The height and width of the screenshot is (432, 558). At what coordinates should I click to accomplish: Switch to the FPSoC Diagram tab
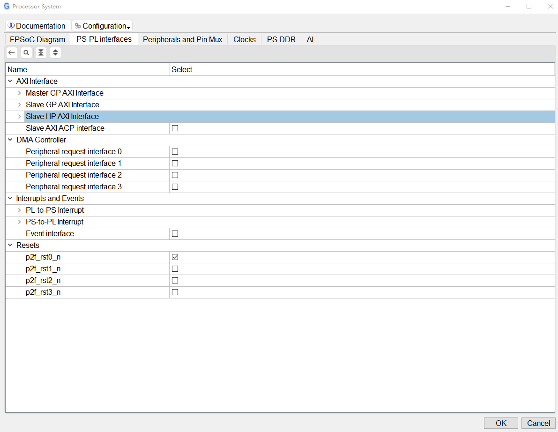38,39
